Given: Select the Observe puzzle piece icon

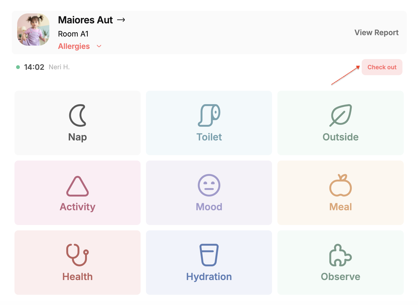Looking at the screenshot, I should [x=340, y=255].
